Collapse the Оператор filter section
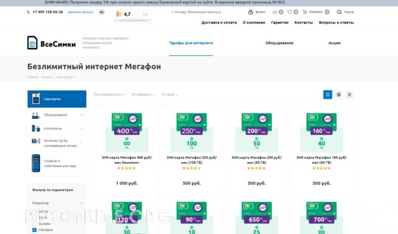 point(81,203)
